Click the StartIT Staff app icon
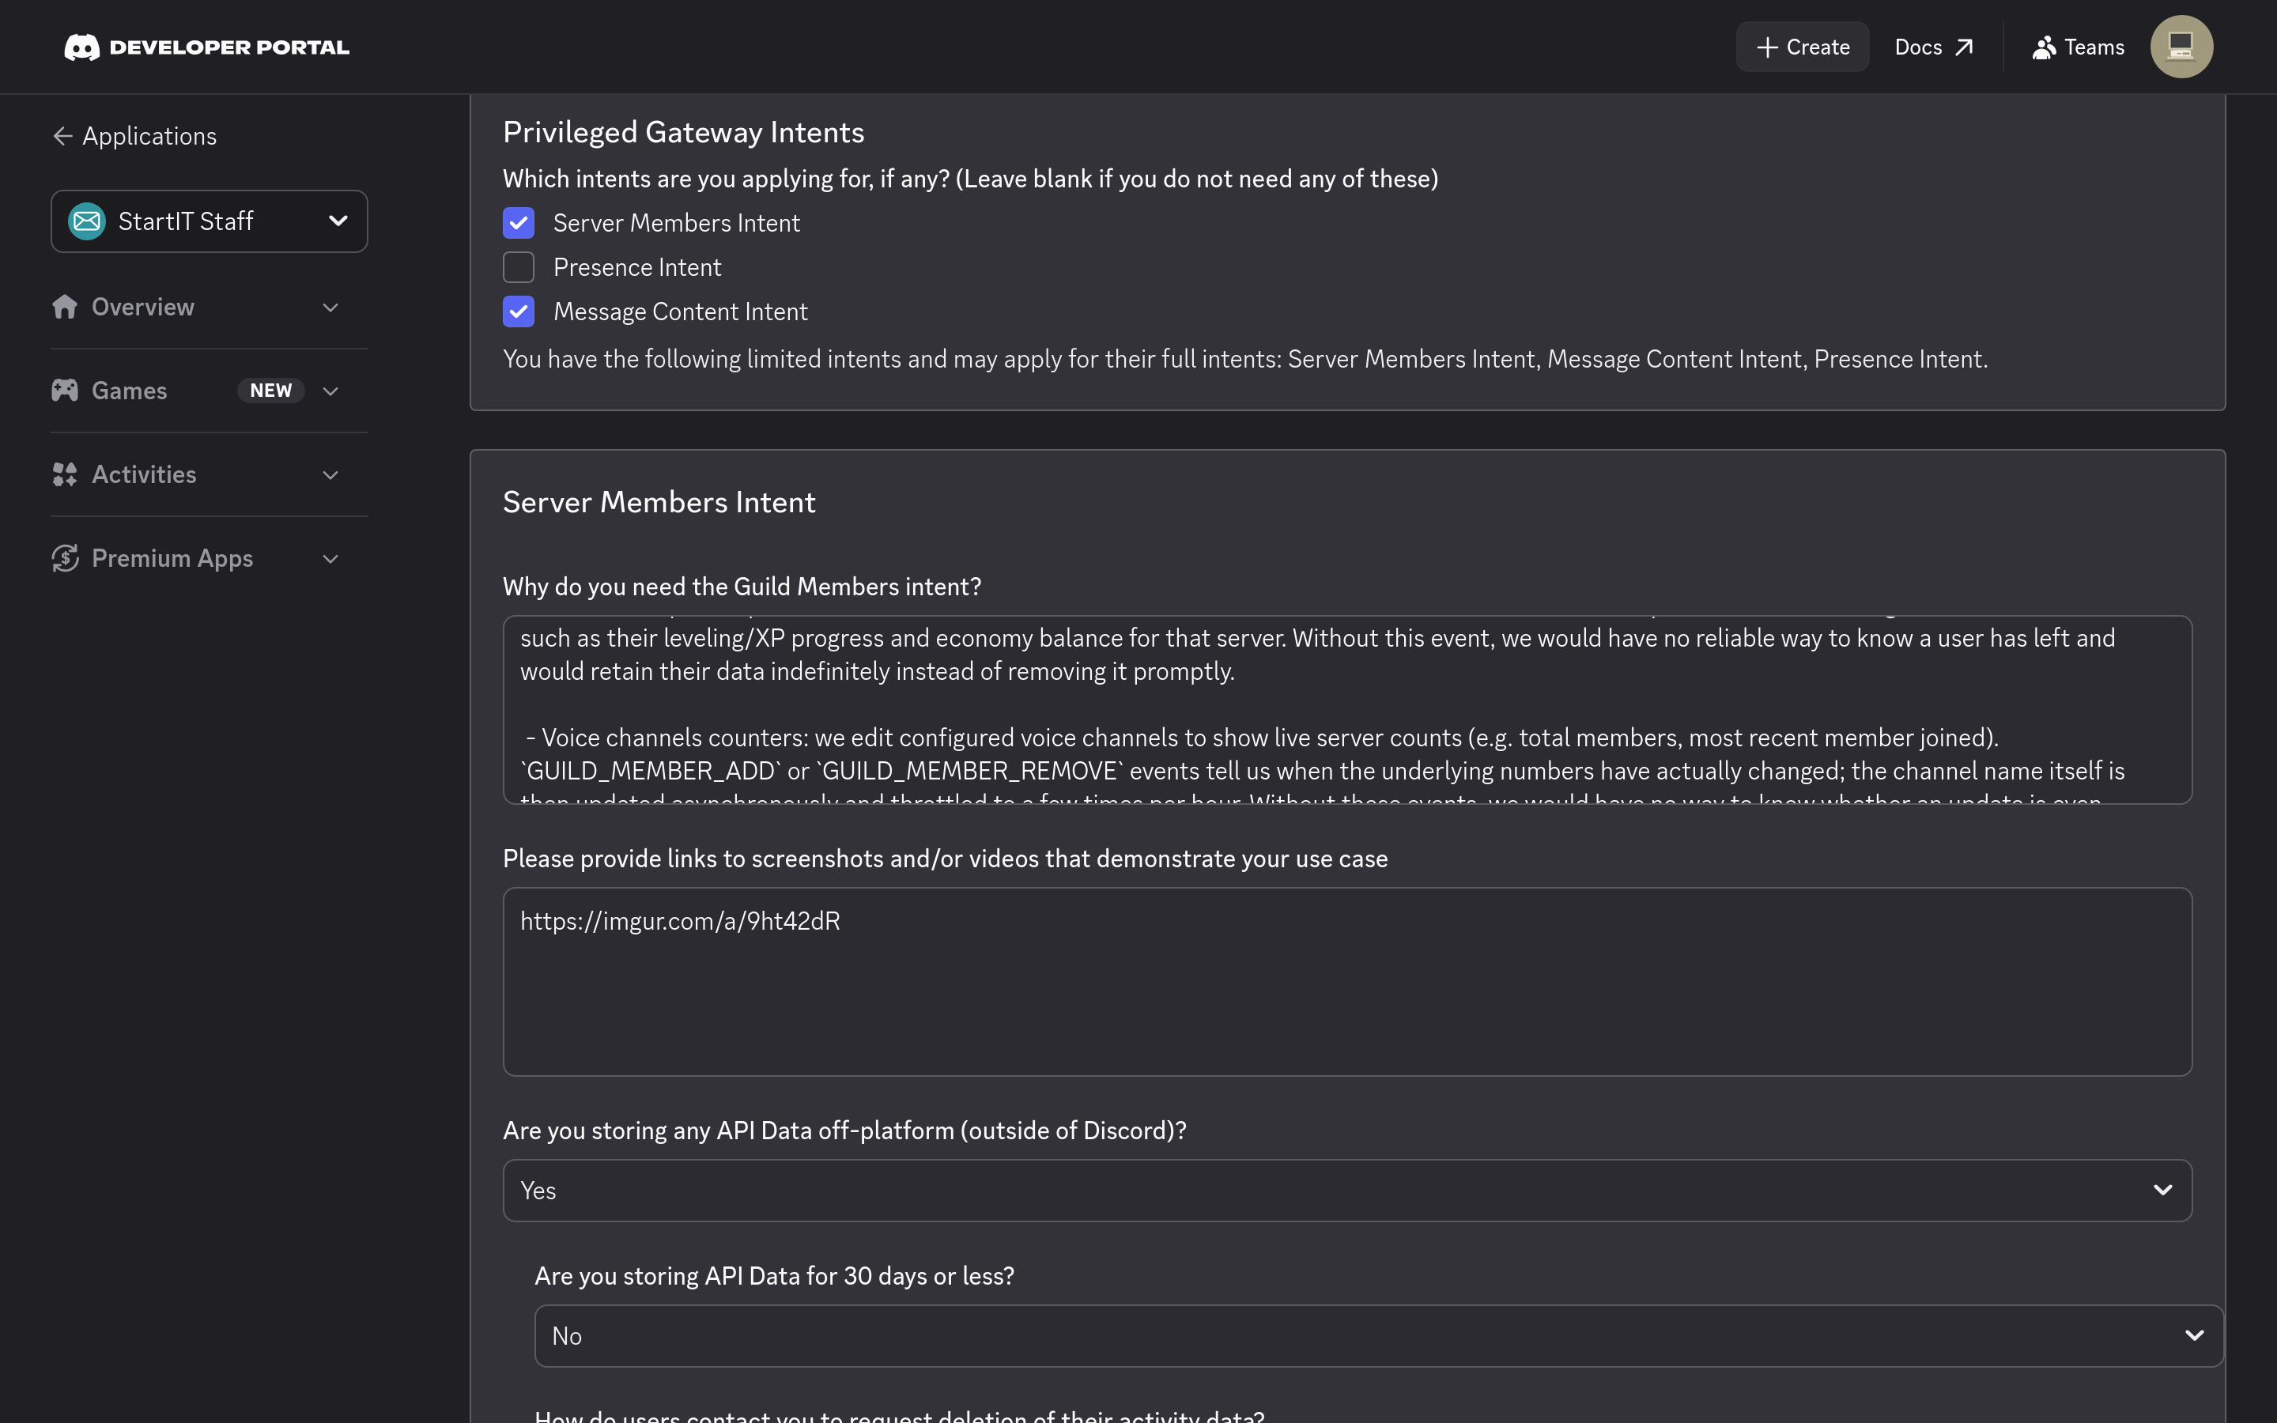This screenshot has height=1423, width=2277. 86,221
